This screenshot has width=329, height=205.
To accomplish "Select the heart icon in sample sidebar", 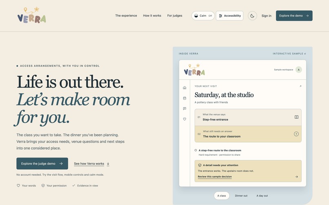I will click(185, 119).
